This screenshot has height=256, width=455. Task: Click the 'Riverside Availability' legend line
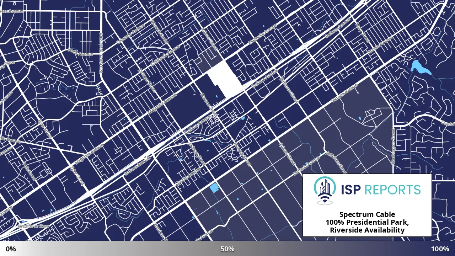pos(367,230)
